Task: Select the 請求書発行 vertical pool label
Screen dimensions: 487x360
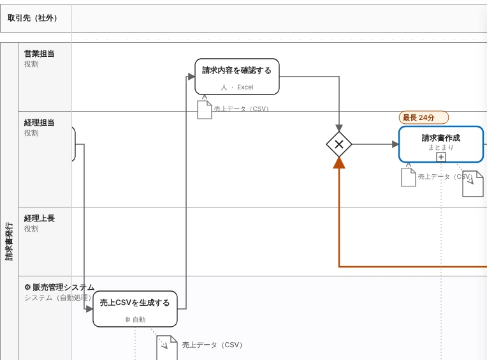Action: click(10, 241)
